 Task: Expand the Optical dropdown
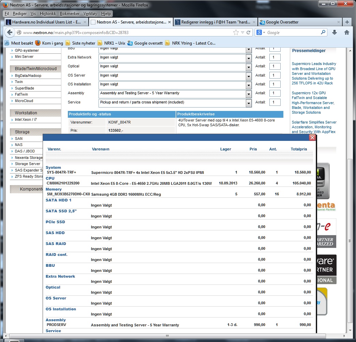(249, 67)
